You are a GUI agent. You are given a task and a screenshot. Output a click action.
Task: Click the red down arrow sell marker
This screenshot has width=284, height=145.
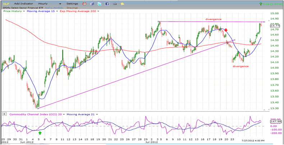pyautogui.click(x=226, y=31)
